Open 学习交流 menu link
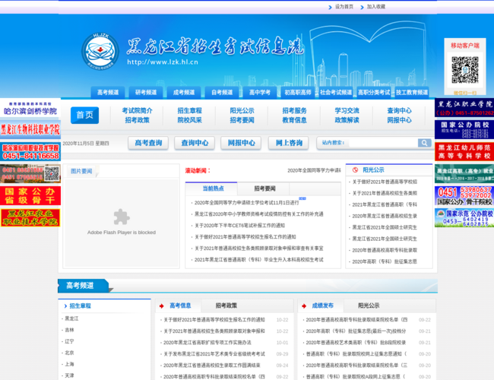The image size is (494, 380). pyautogui.click(x=347, y=111)
